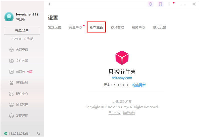The image size is (200, 137).
Task: Go back using the left arrow
Action: tap(50, 4)
